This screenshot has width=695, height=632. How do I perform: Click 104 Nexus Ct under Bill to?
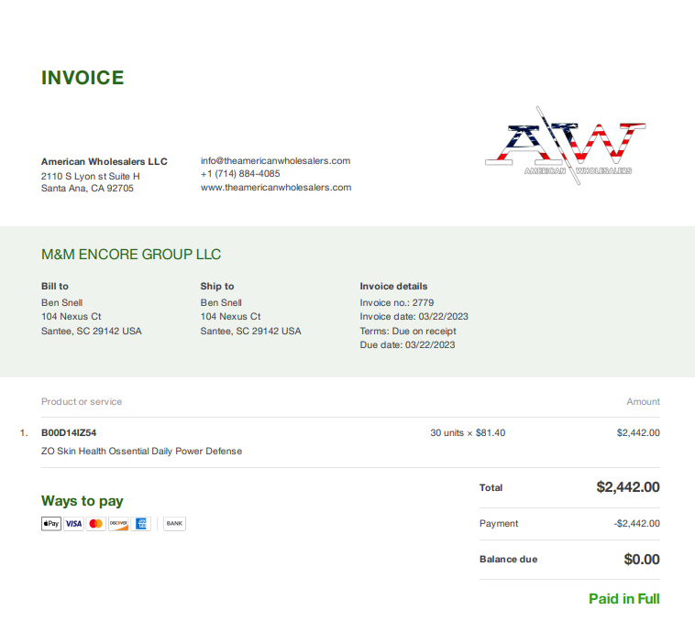(x=71, y=316)
